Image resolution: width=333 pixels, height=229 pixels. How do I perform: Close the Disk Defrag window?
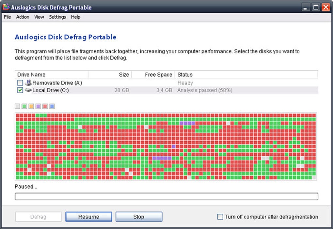pyautogui.click(x=326, y=8)
